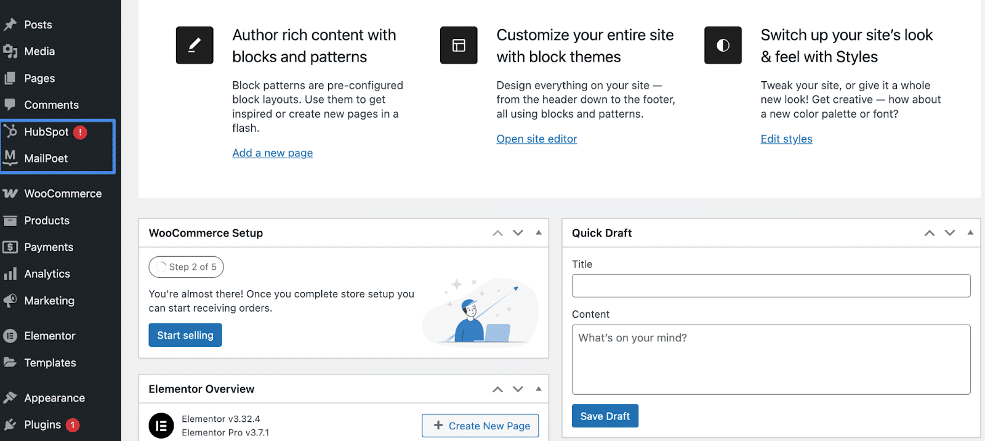Click the WooCommerce Setup heading
Screen dimensions: 985x441
206,233
